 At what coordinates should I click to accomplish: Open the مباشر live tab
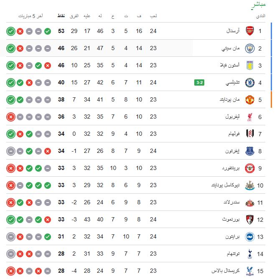(x=257, y=5)
